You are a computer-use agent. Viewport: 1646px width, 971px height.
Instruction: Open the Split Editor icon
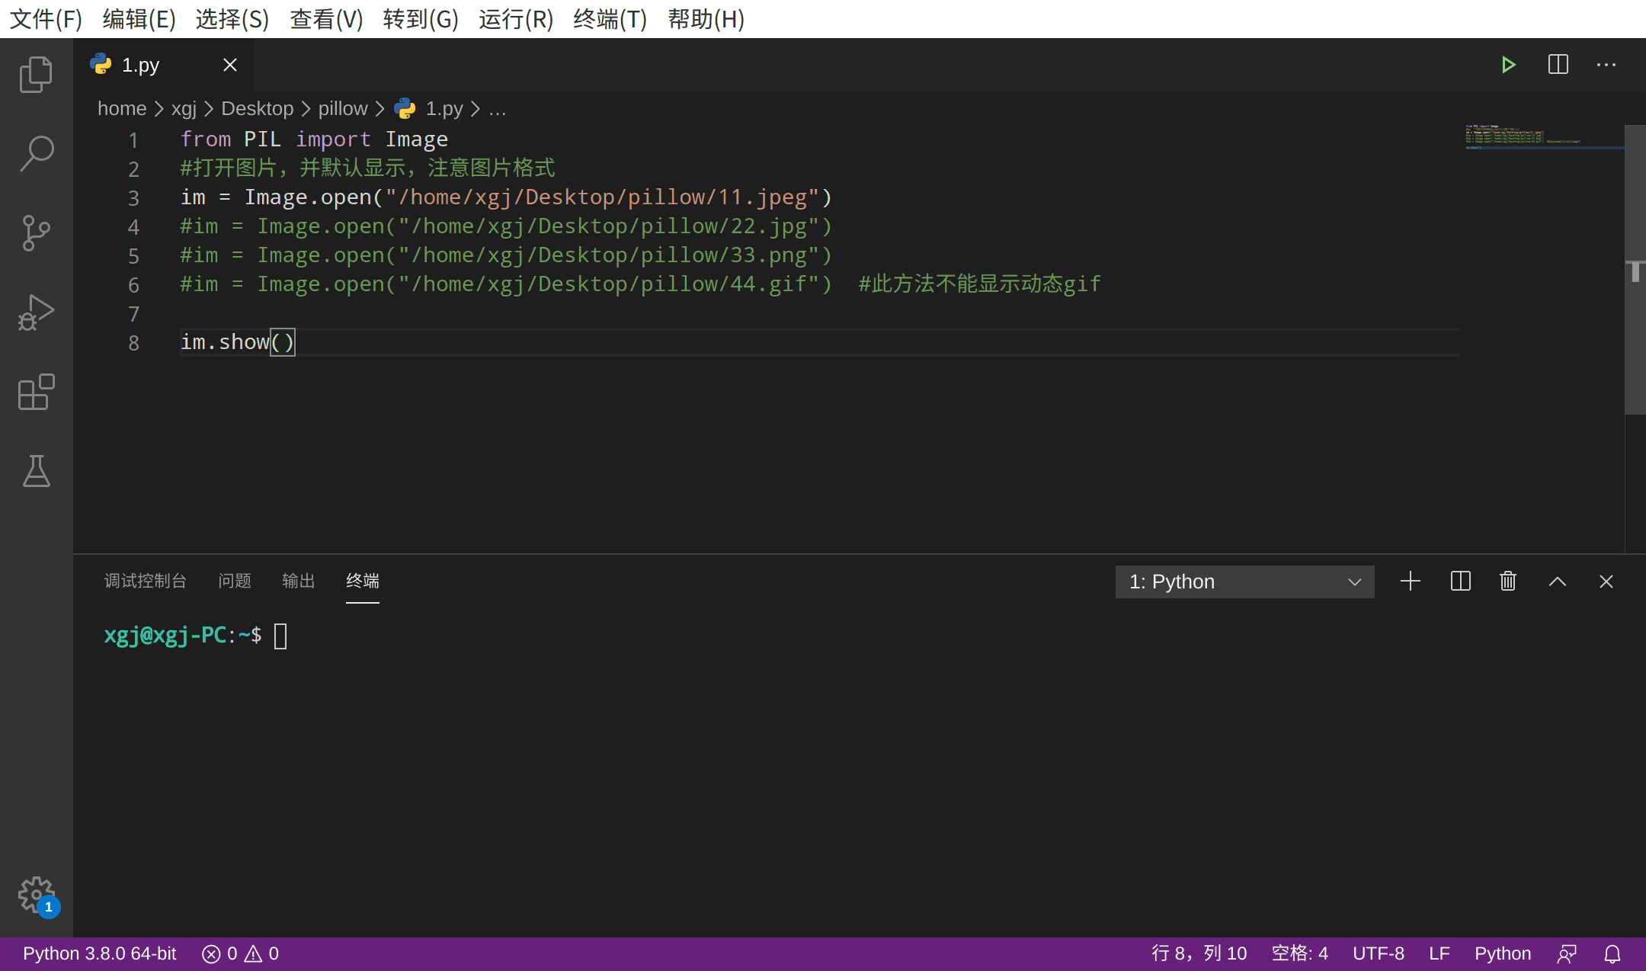pyautogui.click(x=1557, y=63)
